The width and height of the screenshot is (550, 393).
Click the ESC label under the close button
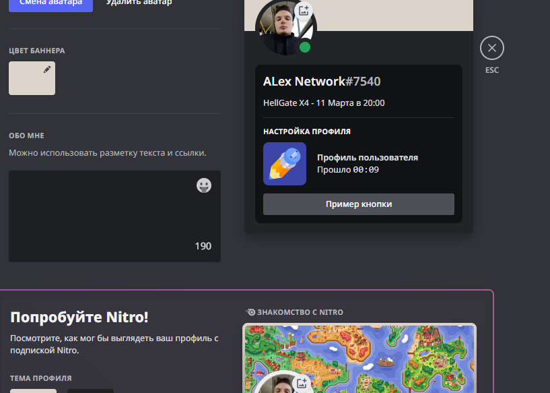[492, 70]
